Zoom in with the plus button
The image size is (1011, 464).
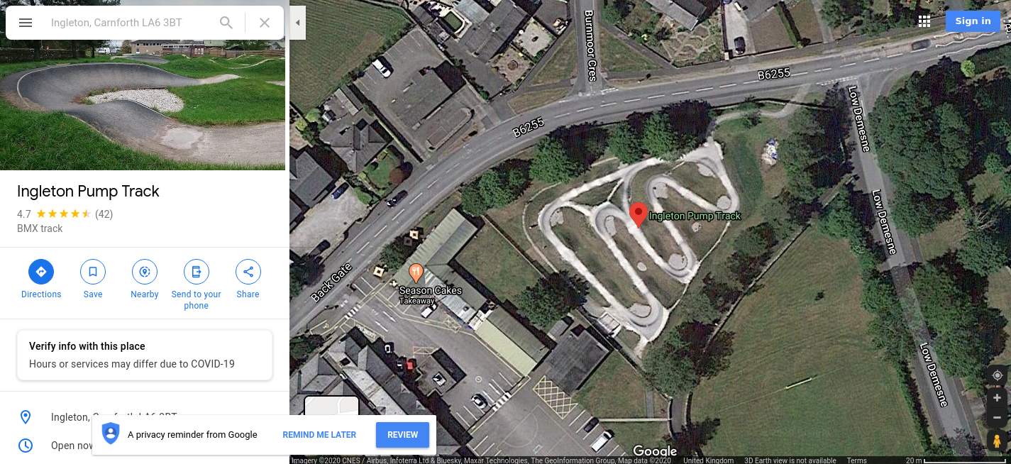coord(997,398)
